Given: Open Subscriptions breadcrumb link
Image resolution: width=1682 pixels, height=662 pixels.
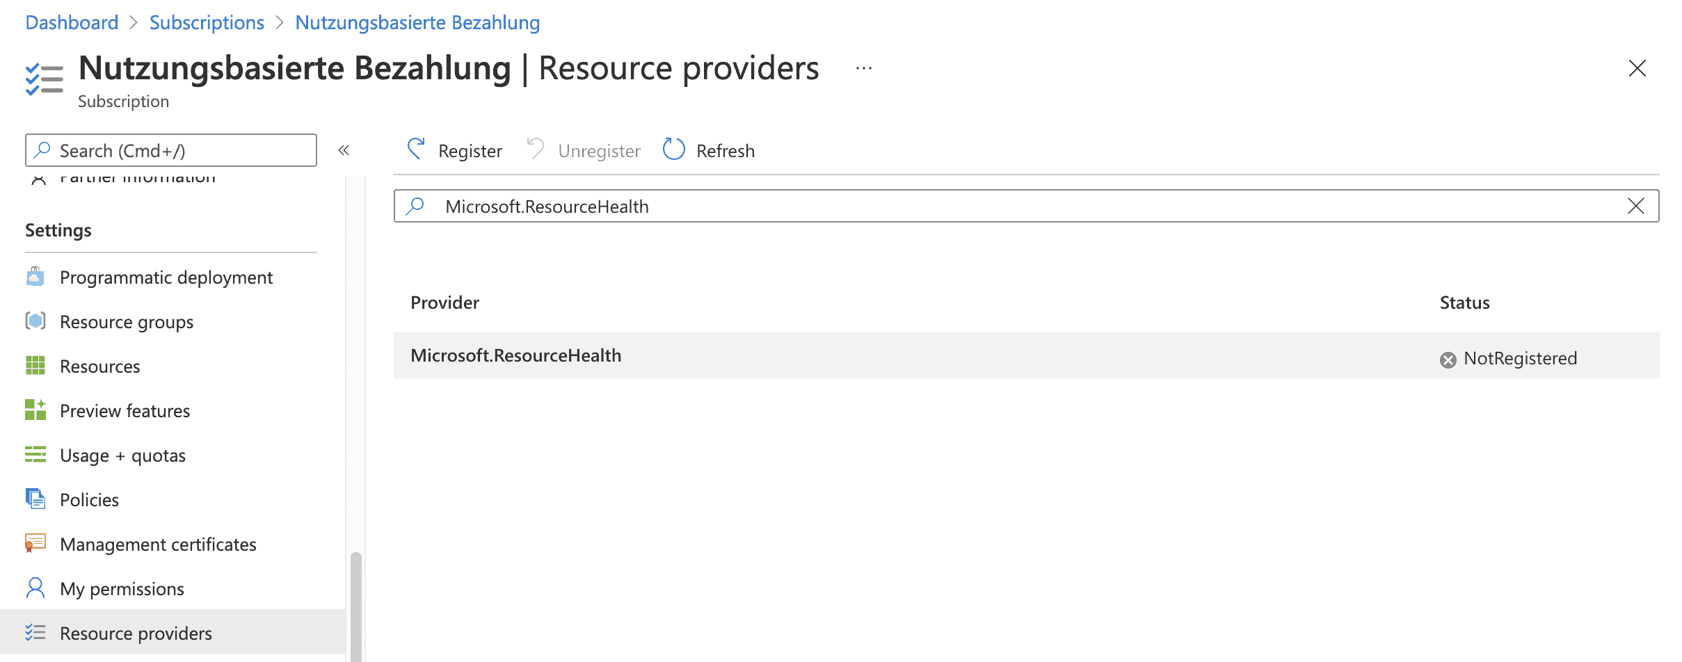Looking at the screenshot, I should point(207,22).
